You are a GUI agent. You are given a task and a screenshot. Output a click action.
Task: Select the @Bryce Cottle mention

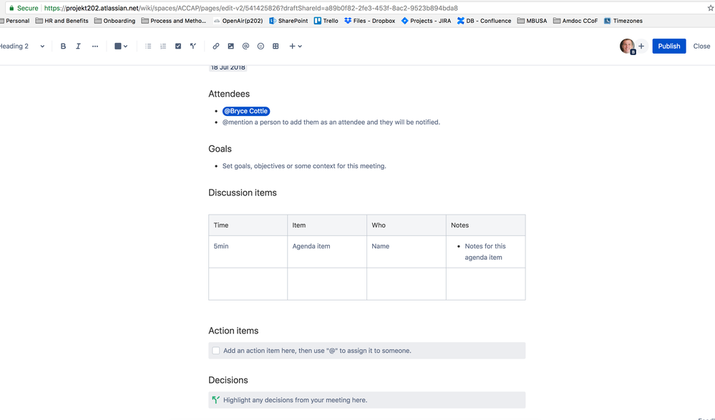coord(245,111)
